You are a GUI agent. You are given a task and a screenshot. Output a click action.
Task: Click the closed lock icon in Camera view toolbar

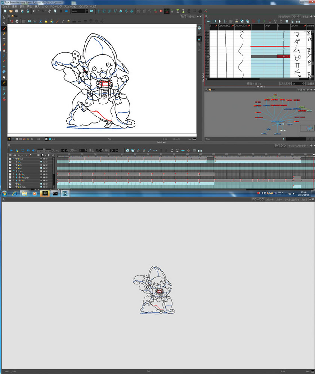point(46,21)
